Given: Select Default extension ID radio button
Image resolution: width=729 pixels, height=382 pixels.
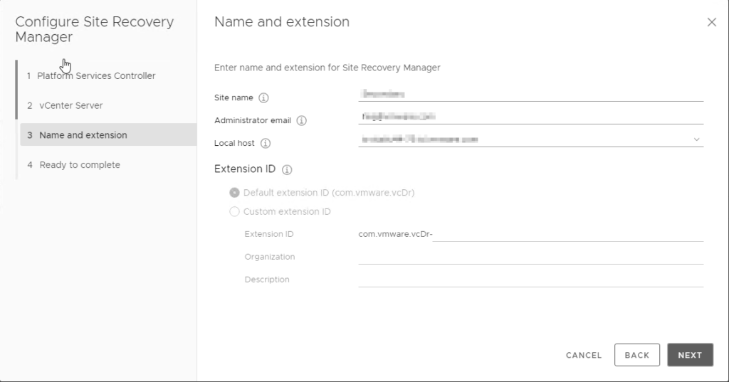Looking at the screenshot, I should click(x=234, y=193).
